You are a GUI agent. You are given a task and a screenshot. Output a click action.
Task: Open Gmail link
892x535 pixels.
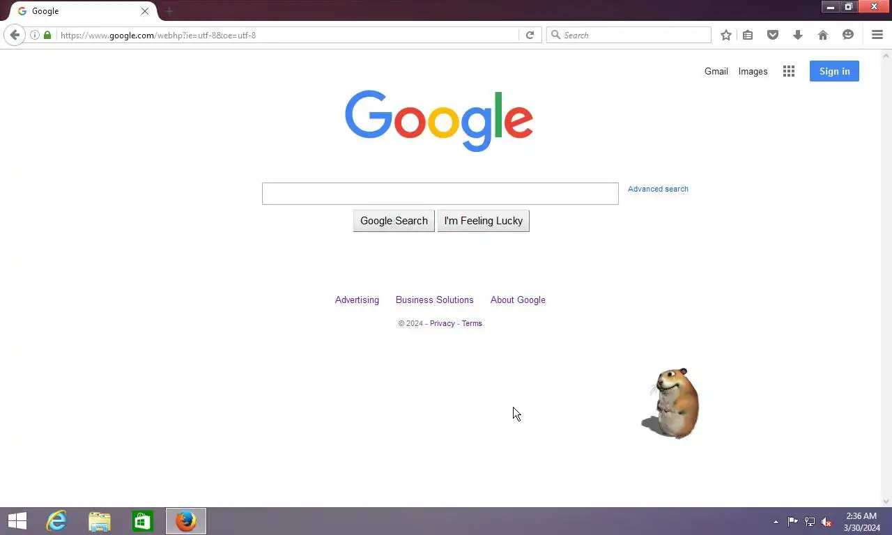click(716, 71)
